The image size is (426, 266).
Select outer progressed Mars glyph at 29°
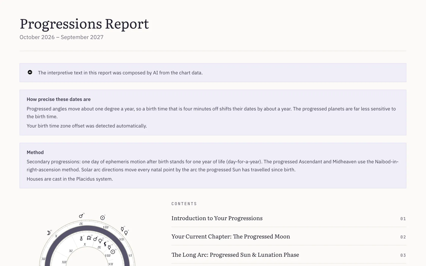81,216
